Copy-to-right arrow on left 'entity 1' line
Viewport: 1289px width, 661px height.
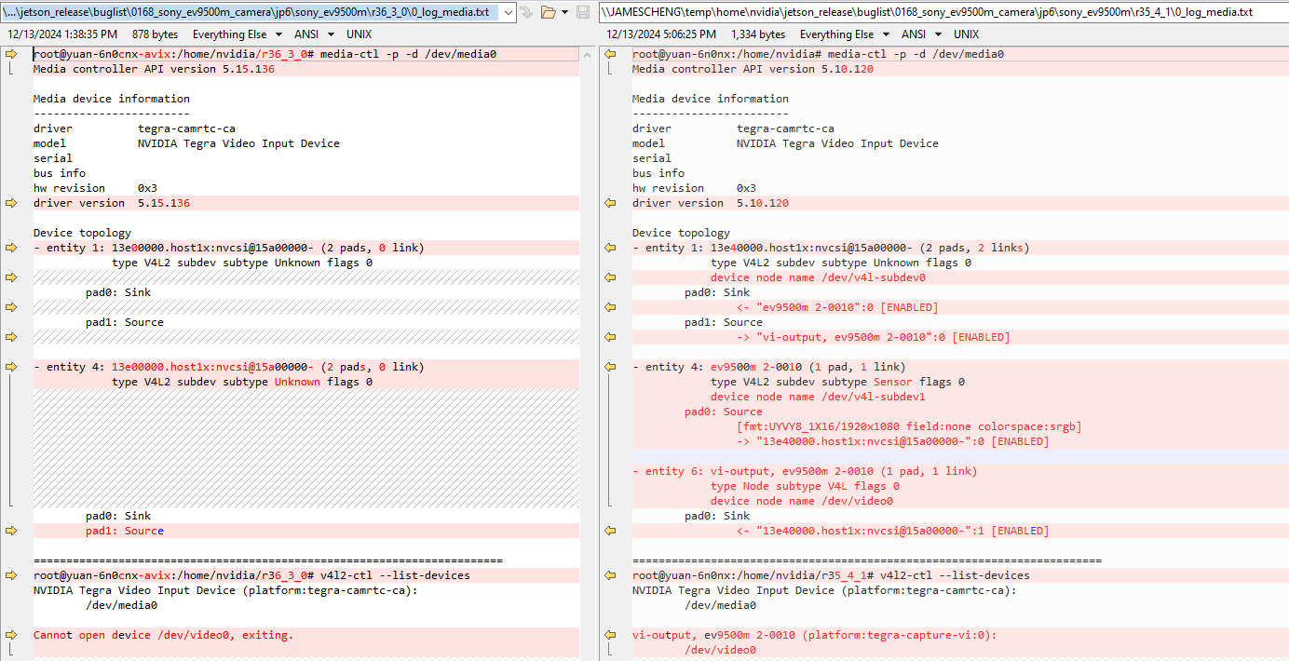(x=11, y=248)
